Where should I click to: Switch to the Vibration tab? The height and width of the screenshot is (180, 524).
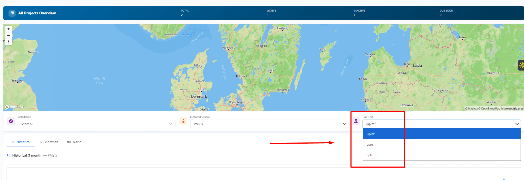pos(49,142)
